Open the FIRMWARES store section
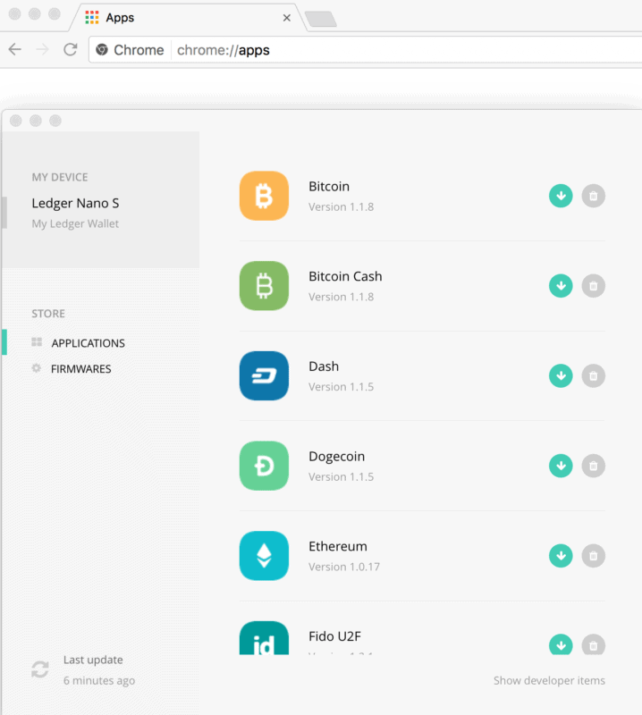This screenshot has width=642, height=715. [x=81, y=369]
